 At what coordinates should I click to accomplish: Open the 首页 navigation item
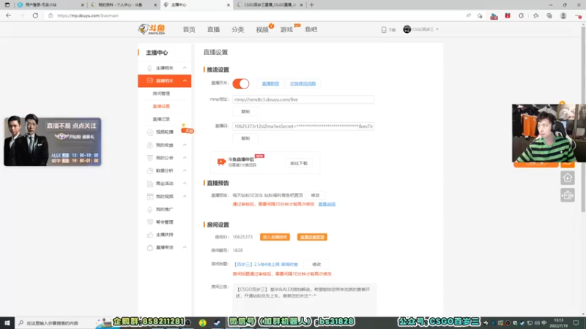tap(189, 29)
